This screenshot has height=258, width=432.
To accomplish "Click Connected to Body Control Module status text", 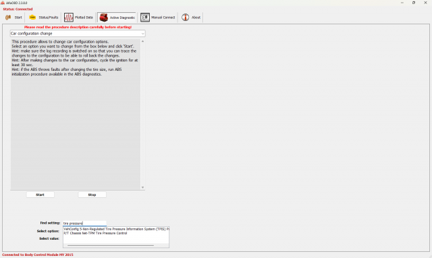I will tap(38, 255).
